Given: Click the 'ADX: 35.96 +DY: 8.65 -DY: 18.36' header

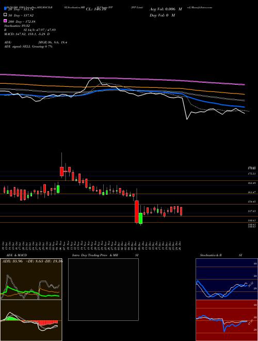Looking at the screenshot, I should [x=32, y=261].
